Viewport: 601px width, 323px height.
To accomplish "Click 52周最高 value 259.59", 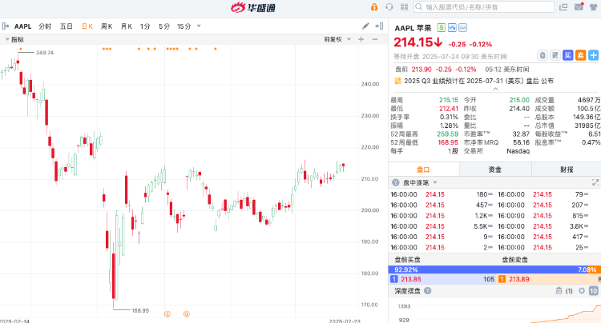I will pyautogui.click(x=448, y=134).
